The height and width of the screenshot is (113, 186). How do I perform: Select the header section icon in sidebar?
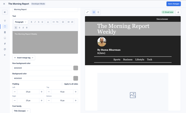point(5,27)
